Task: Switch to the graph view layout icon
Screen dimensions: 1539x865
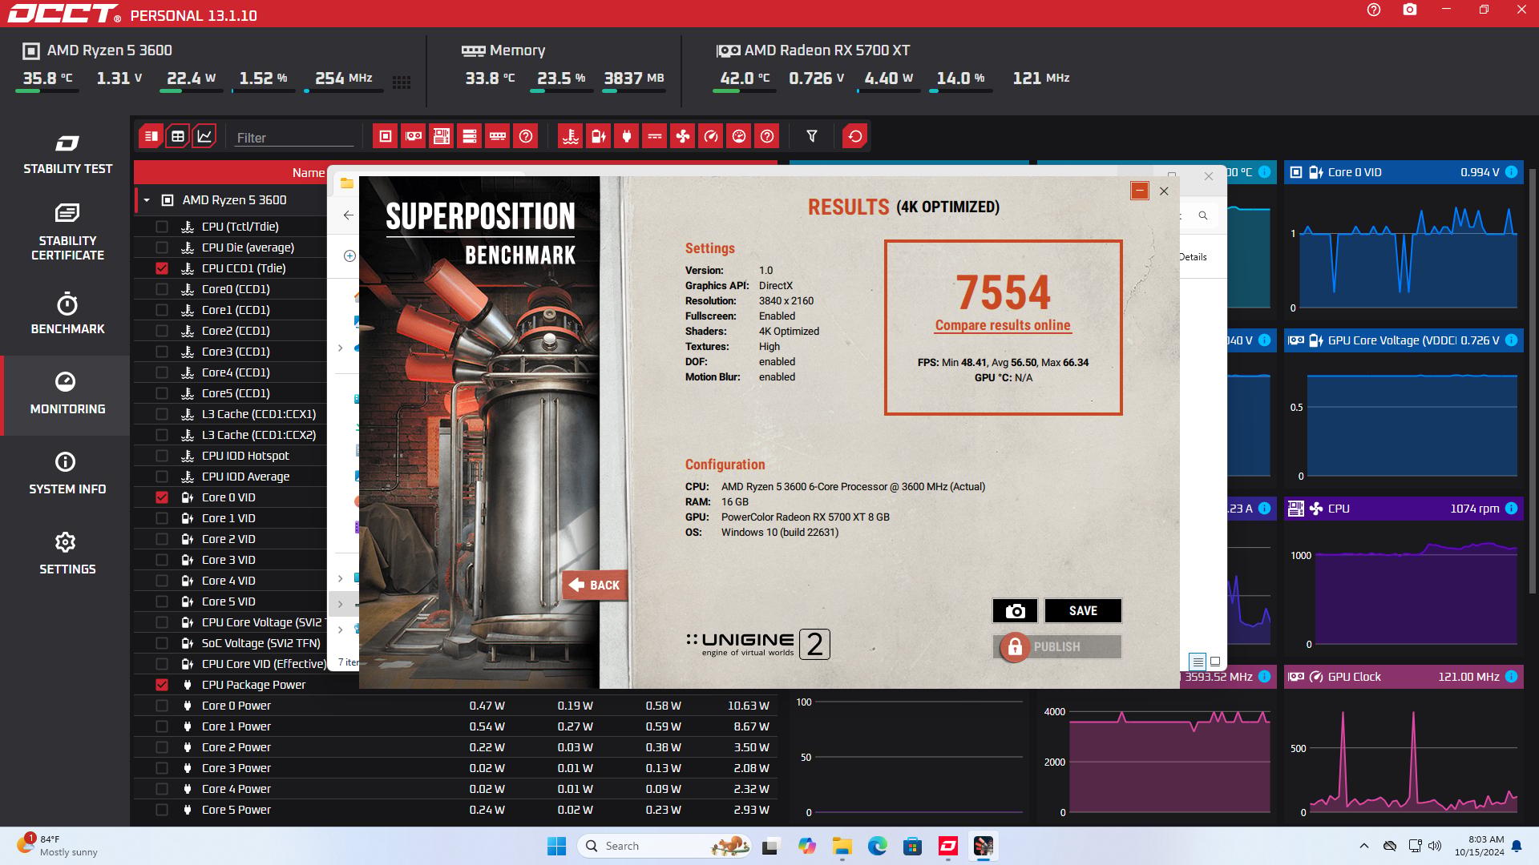Action: pos(204,136)
